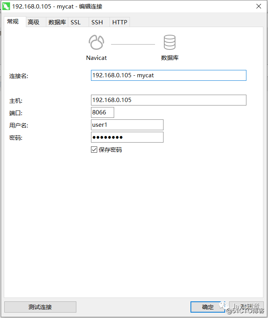The height and width of the screenshot is (318, 268).
Task: Click the Navicat logo icon in the diagram
Action: (x=96, y=43)
